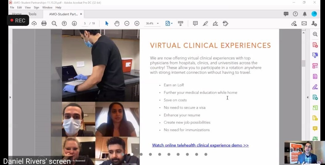Screen dimensions: 325x165
Task: Zoom out with the minus button
Action: pos(127,23)
